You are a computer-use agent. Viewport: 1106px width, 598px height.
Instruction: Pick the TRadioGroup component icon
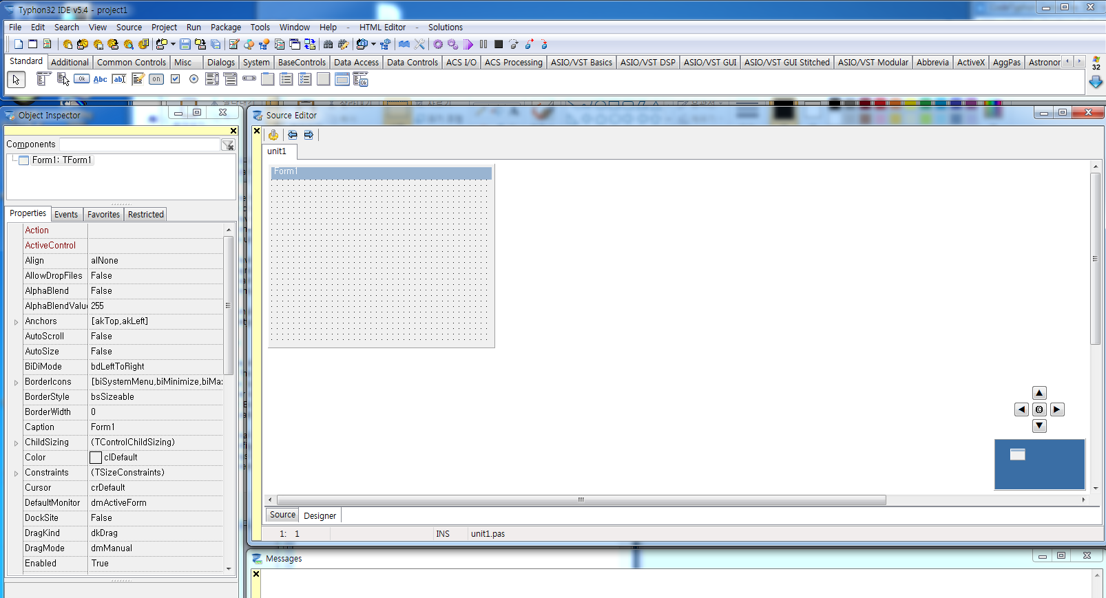tap(286, 79)
